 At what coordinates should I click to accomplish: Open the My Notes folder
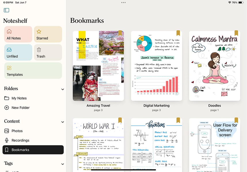pyautogui.click(x=19, y=98)
